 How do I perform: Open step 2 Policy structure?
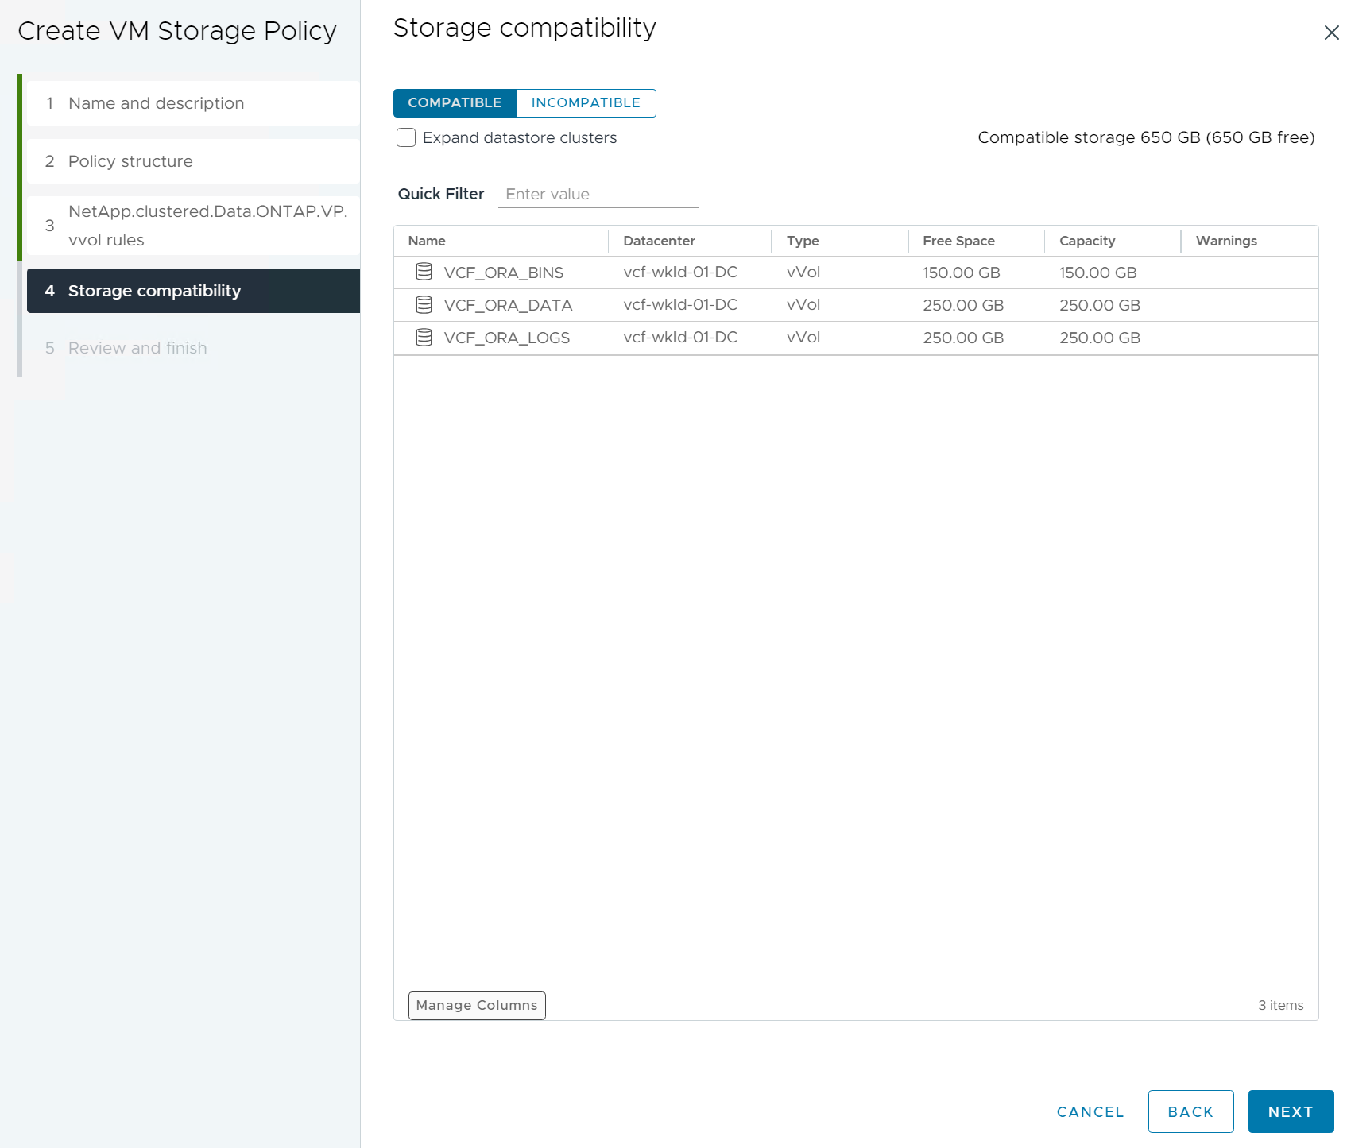pos(130,161)
